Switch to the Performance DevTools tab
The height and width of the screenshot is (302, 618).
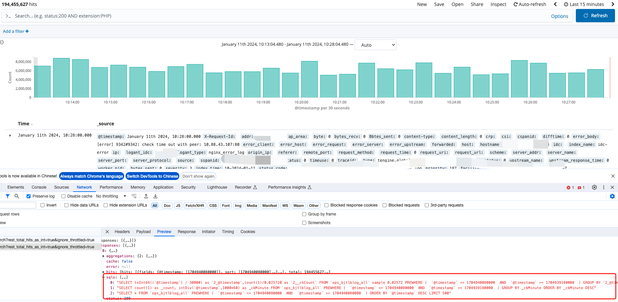pyautogui.click(x=111, y=187)
